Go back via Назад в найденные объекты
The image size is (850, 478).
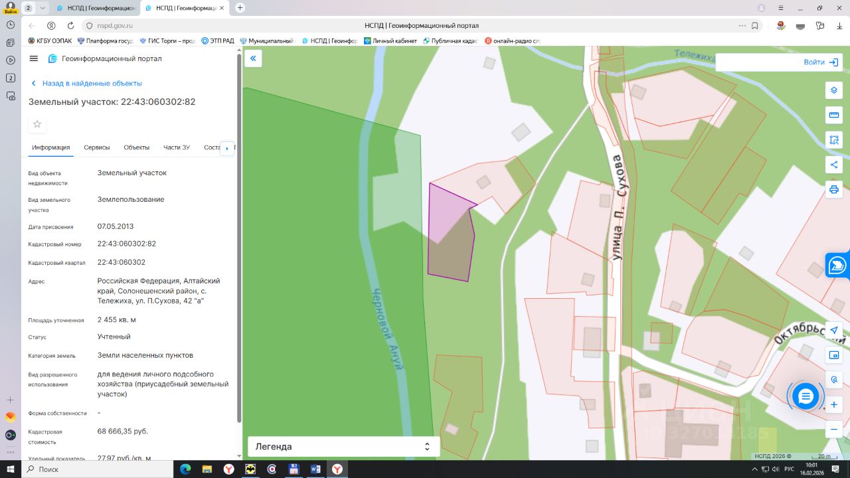86,84
